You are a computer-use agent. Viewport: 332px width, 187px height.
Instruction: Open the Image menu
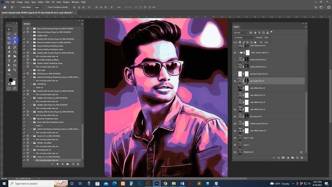[20, 2]
